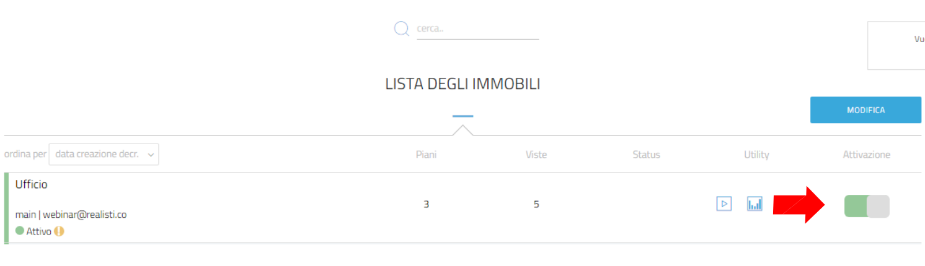
Task: Click the yellow warning exclamation icon
Action: [x=59, y=231]
